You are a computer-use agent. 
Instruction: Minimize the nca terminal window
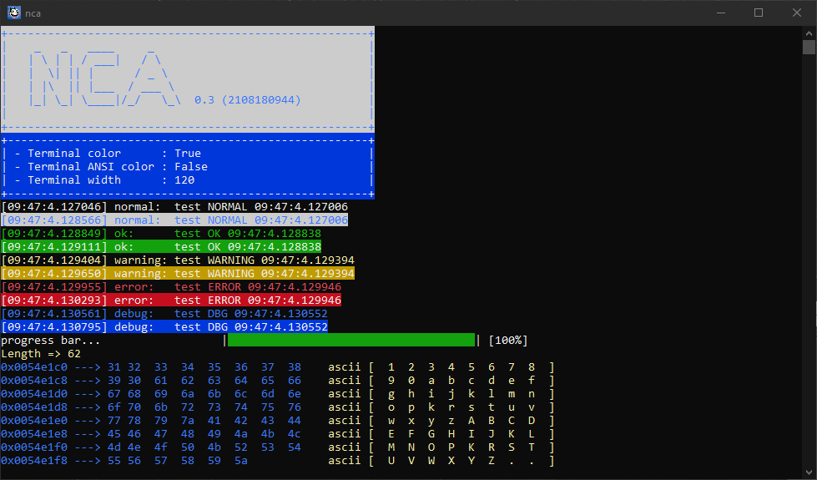[720, 13]
